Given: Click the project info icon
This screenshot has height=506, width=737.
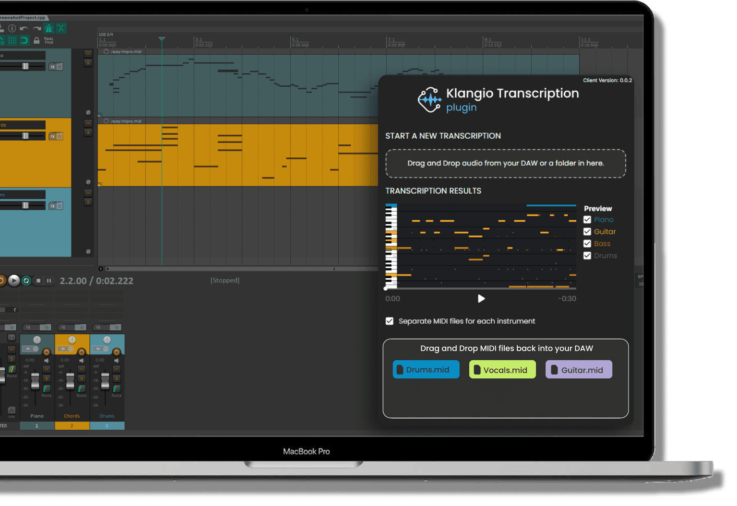Looking at the screenshot, I should pyautogui.click(x=12, y=28).
